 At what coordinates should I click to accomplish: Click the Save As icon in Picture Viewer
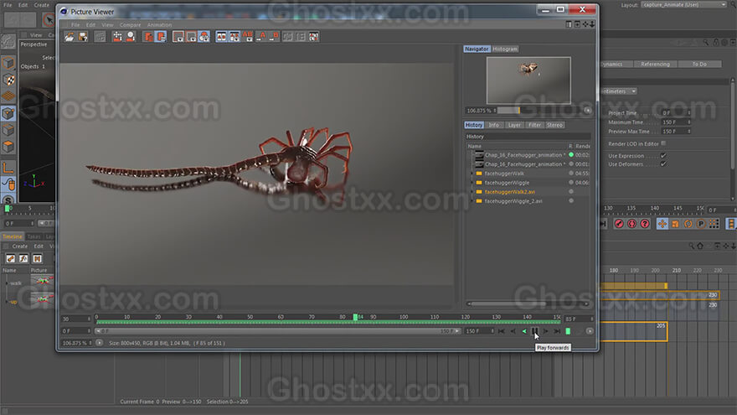(x=83, y=37)
